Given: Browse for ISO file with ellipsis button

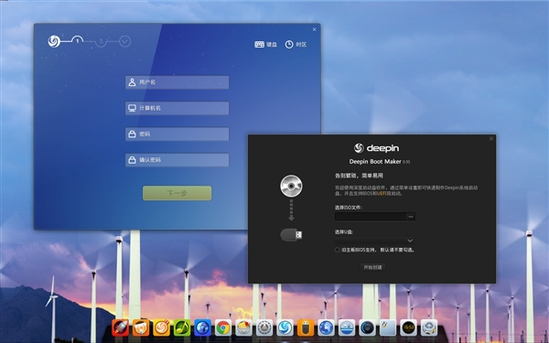Looking at the screenshot, I should tap(411, 217).
